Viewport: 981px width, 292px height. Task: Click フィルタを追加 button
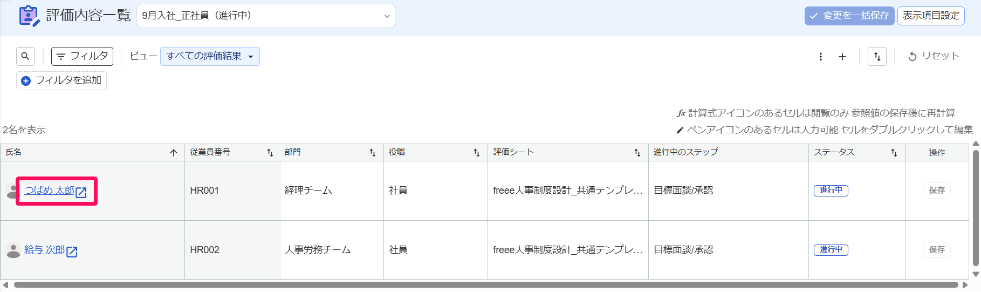pyautogui.click(x=61, y=80)
